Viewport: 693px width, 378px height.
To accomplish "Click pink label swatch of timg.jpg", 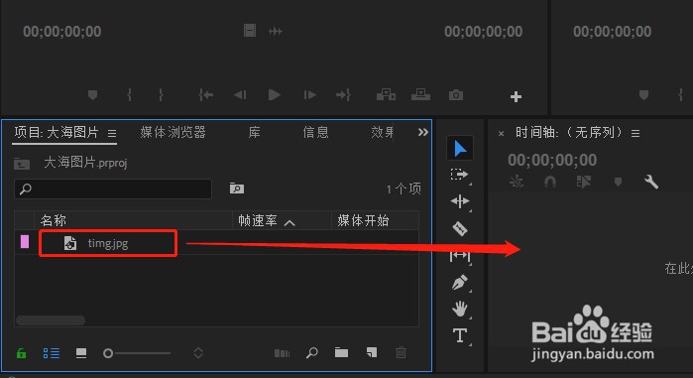I will [x=25, y=242].
